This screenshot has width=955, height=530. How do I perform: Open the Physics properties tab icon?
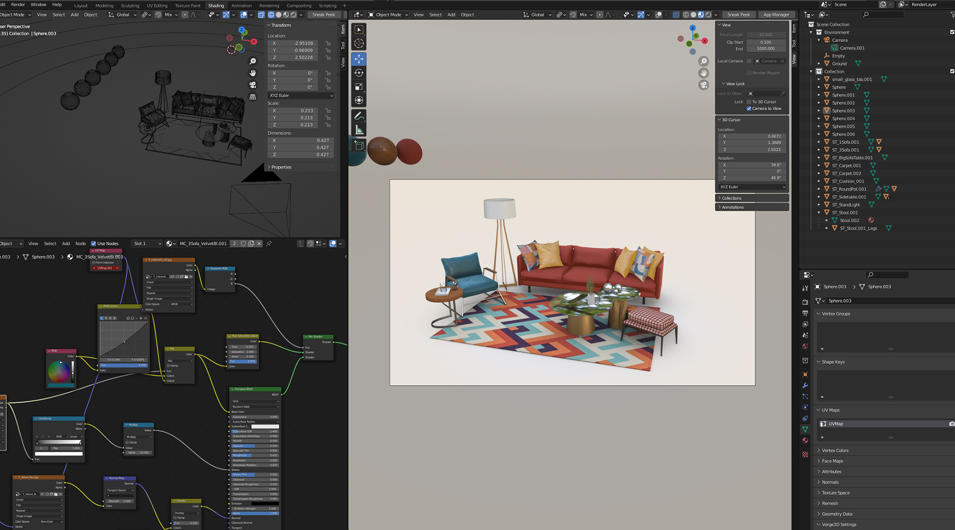805,407
